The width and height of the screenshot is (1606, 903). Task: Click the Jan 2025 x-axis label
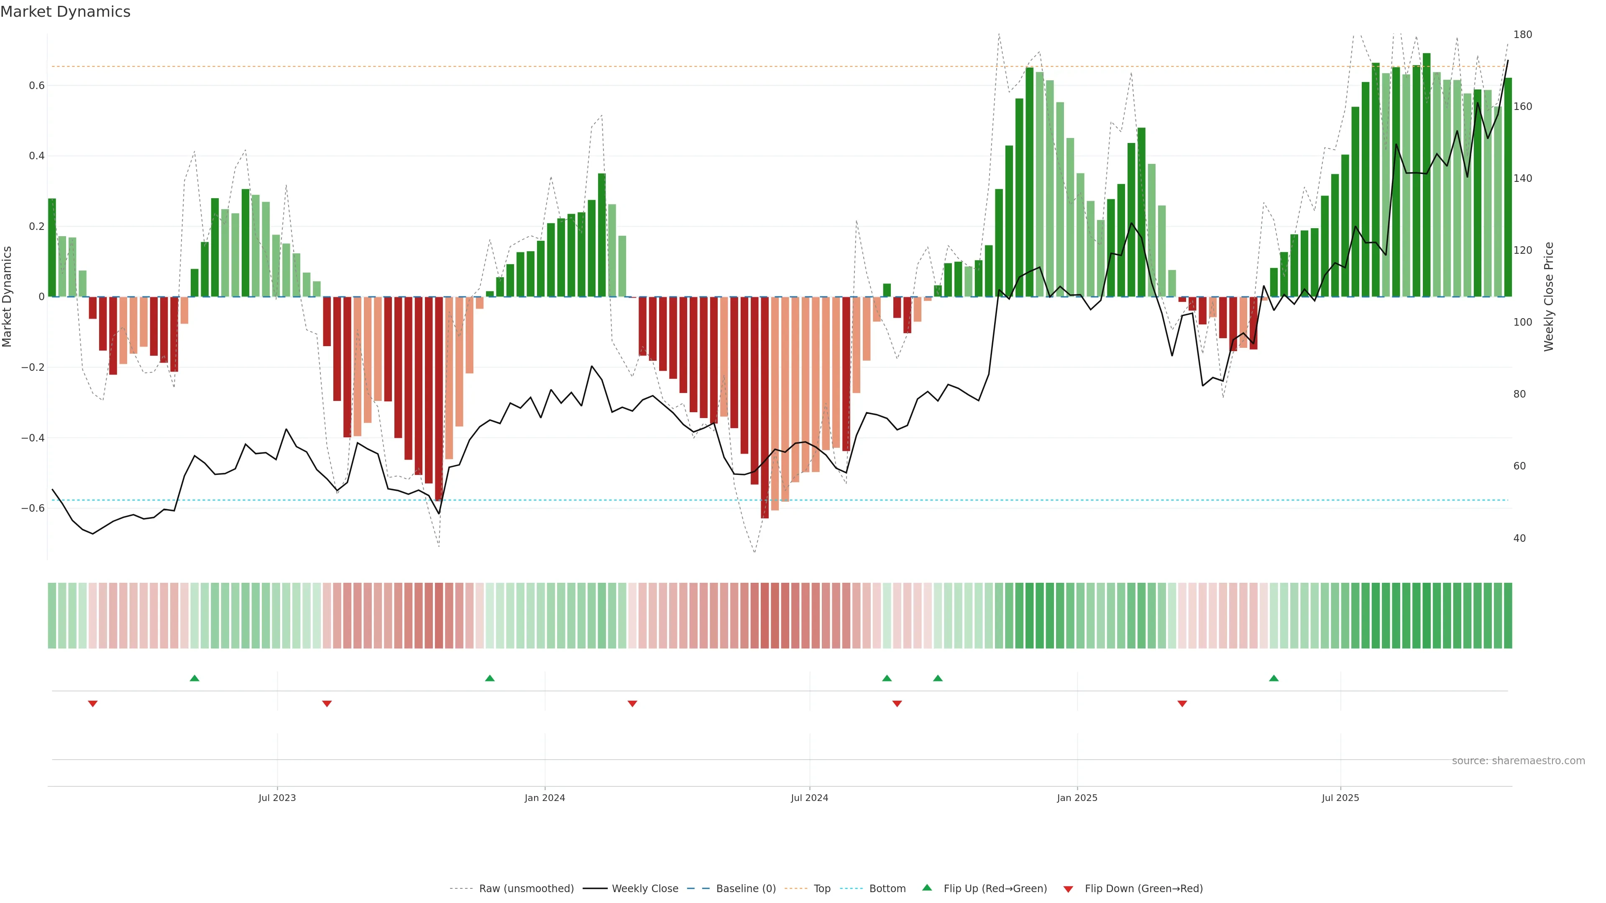[x=1077, y=798]
